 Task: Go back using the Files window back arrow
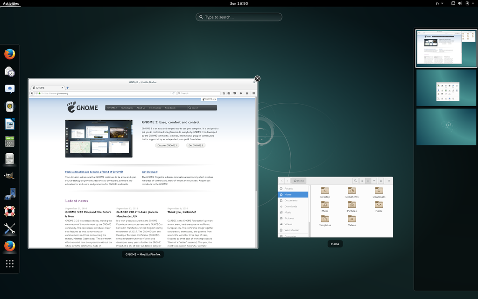[282, 181]
